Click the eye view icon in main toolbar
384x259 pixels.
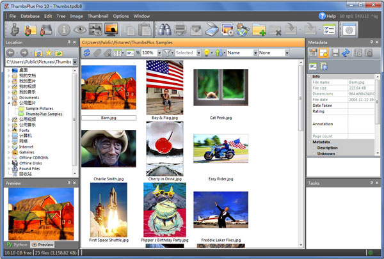80,29
